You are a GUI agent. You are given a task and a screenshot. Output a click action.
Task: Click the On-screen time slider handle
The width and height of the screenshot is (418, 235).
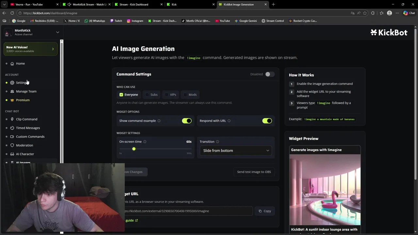click(x=134, y=149)
